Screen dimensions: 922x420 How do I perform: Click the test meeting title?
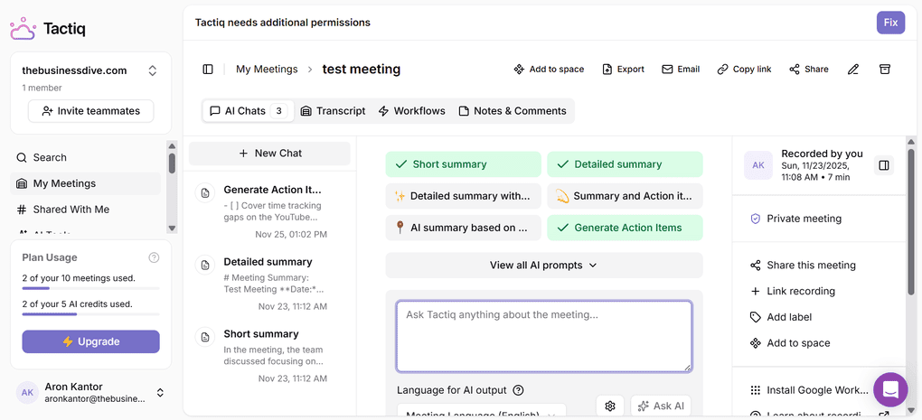[361, 70]
